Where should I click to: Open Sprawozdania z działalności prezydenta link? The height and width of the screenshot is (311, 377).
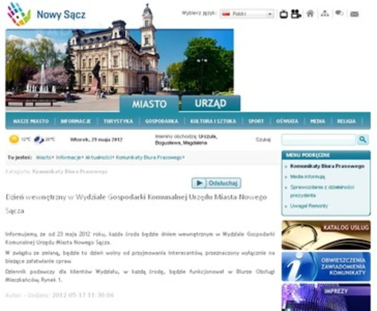coord(322,191)
